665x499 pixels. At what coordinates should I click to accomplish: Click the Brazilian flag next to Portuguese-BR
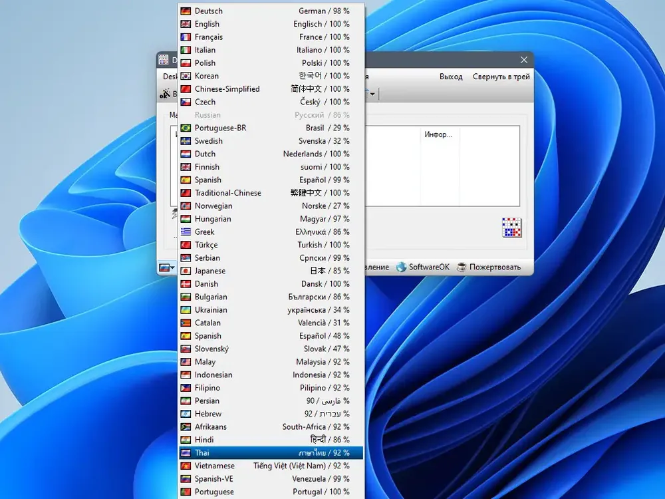coord(186,128)
